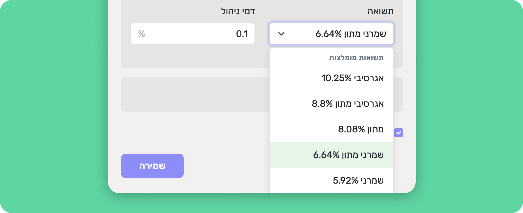This screenshot has width=523, height=213.
Task: Click the chevron arrow in the תשואה selector
Action: point(281,34)
